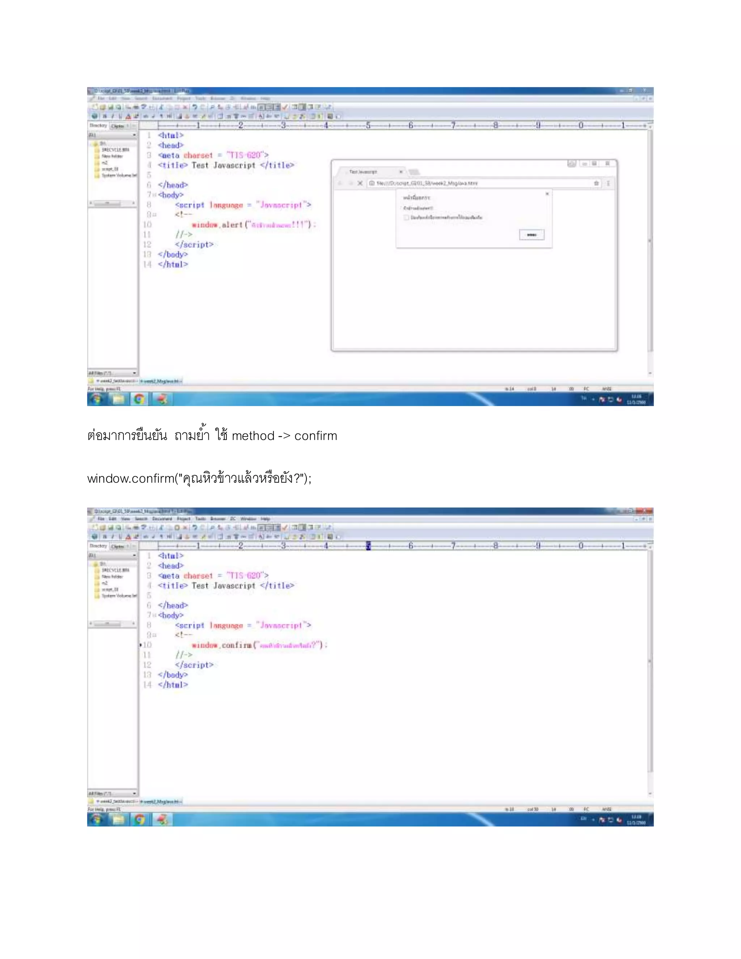Image resolution: width=741 pixels, height=959 pixels.
Task: Select Directory tab in lower EditPlus sidebar
Action: pyautogui.click(x=98, y=546)
